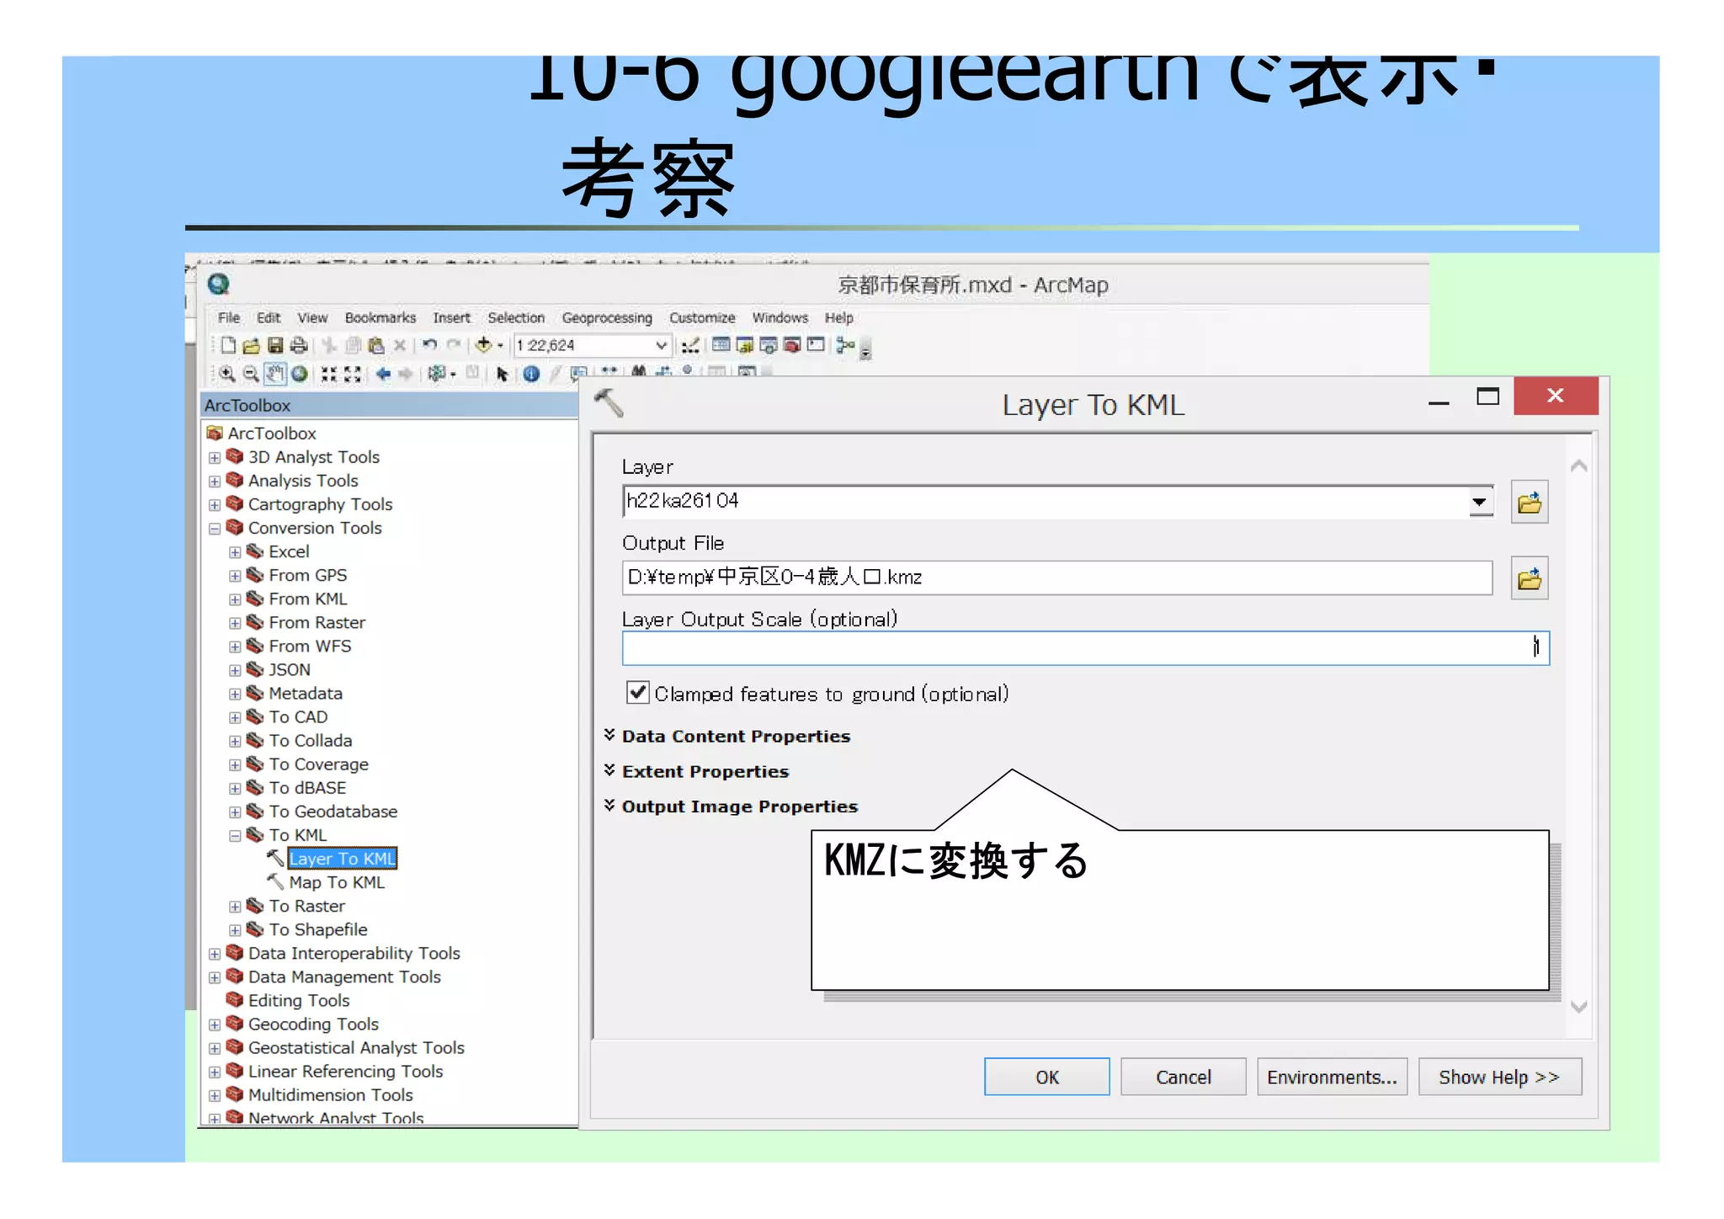This screenshot has height=1219, width=1724.
Task: Open the Windows menu
Action: coord(780,317)
